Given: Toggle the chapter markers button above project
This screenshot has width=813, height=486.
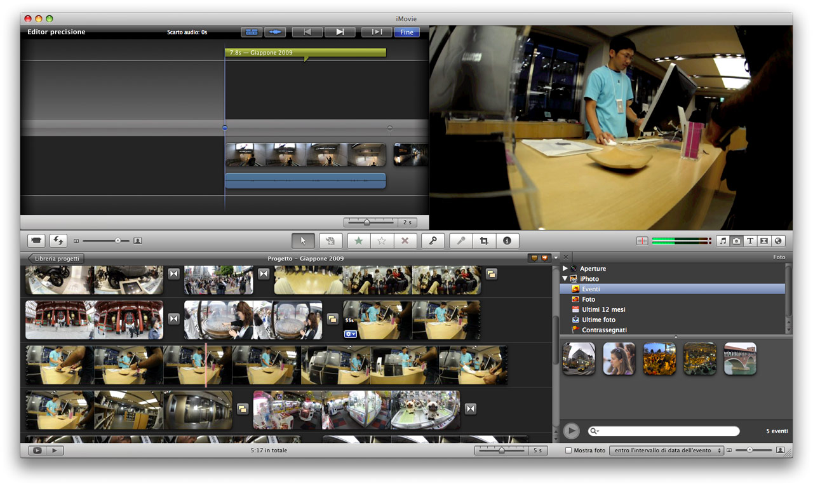Looking at the screenshot, I should (x=544, y=258).
